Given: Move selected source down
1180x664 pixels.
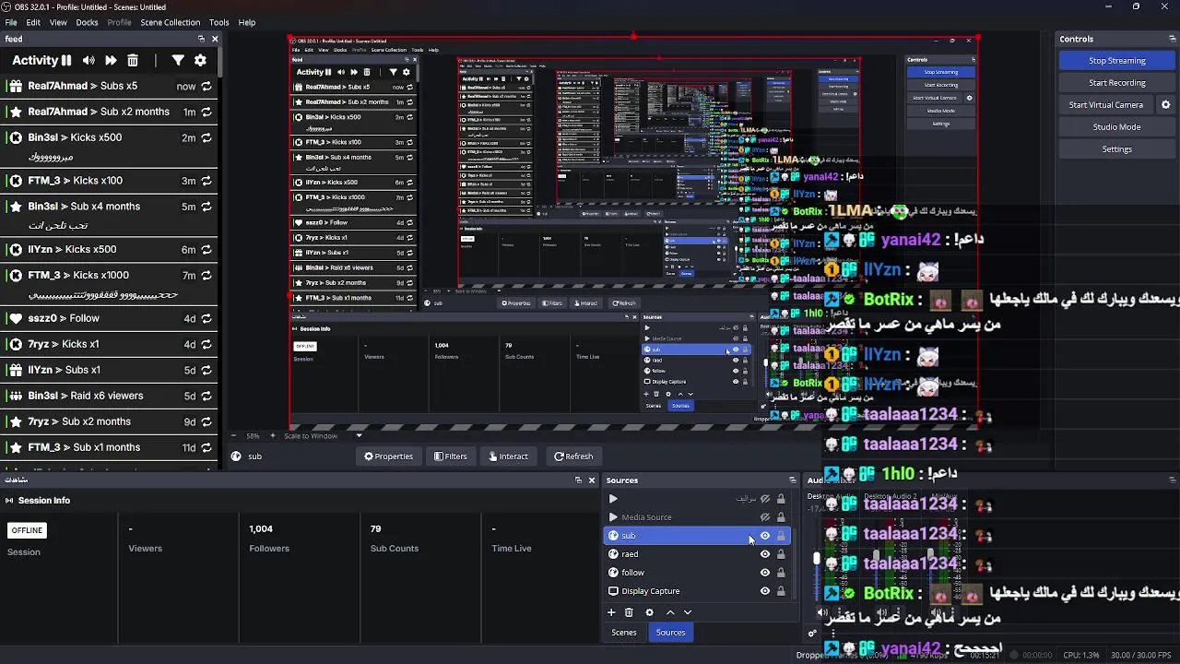Looking at the screenshot, I should [688, 612].
